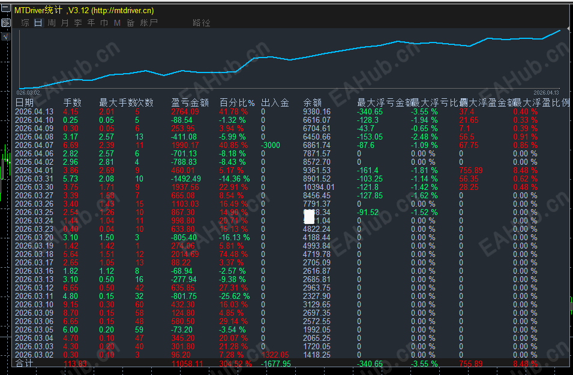Select the M tab

point(118,23)
